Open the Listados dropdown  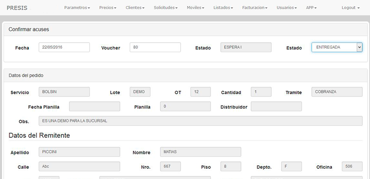click(223, 8)
